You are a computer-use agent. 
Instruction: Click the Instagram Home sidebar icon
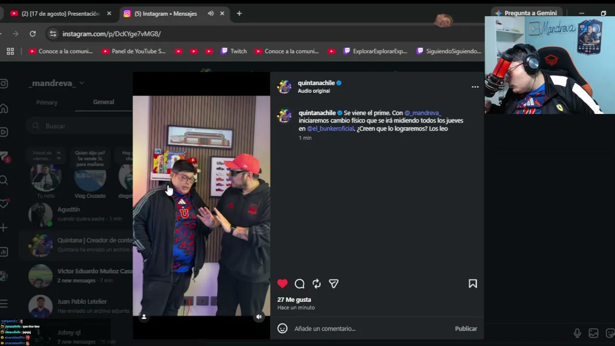pyautogui.click(x=4, y=108)
